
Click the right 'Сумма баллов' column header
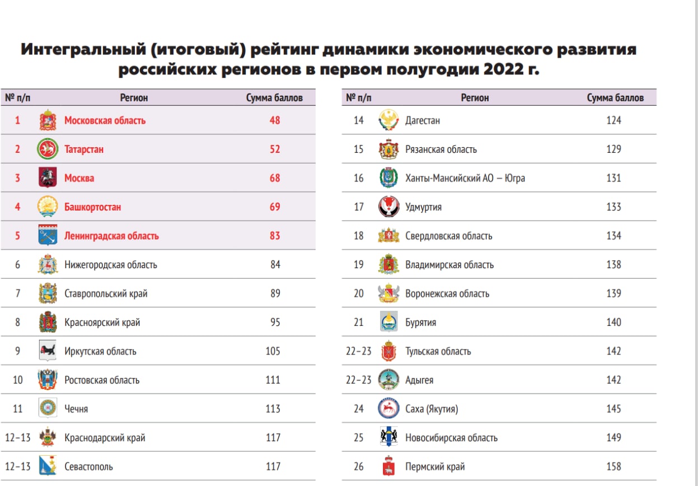click(x=615, y=97)
